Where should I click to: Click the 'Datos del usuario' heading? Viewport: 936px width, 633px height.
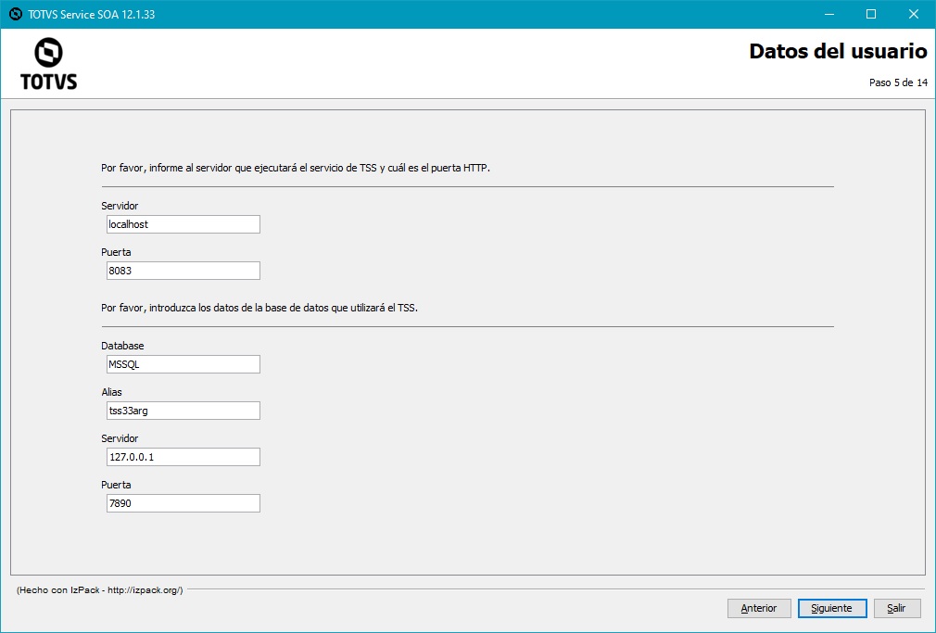click(x=838, y=51)
